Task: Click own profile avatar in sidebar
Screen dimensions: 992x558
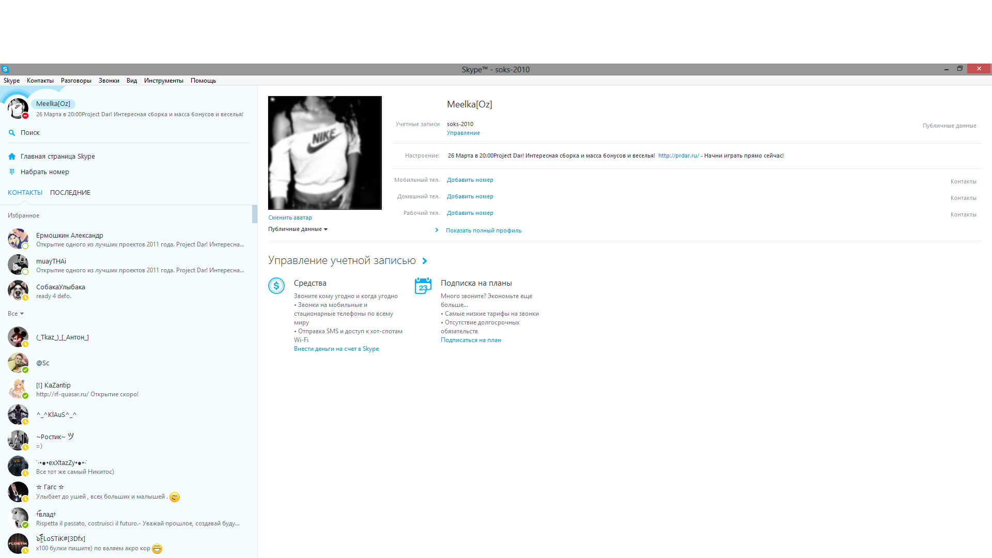Action: click(18, 109)
